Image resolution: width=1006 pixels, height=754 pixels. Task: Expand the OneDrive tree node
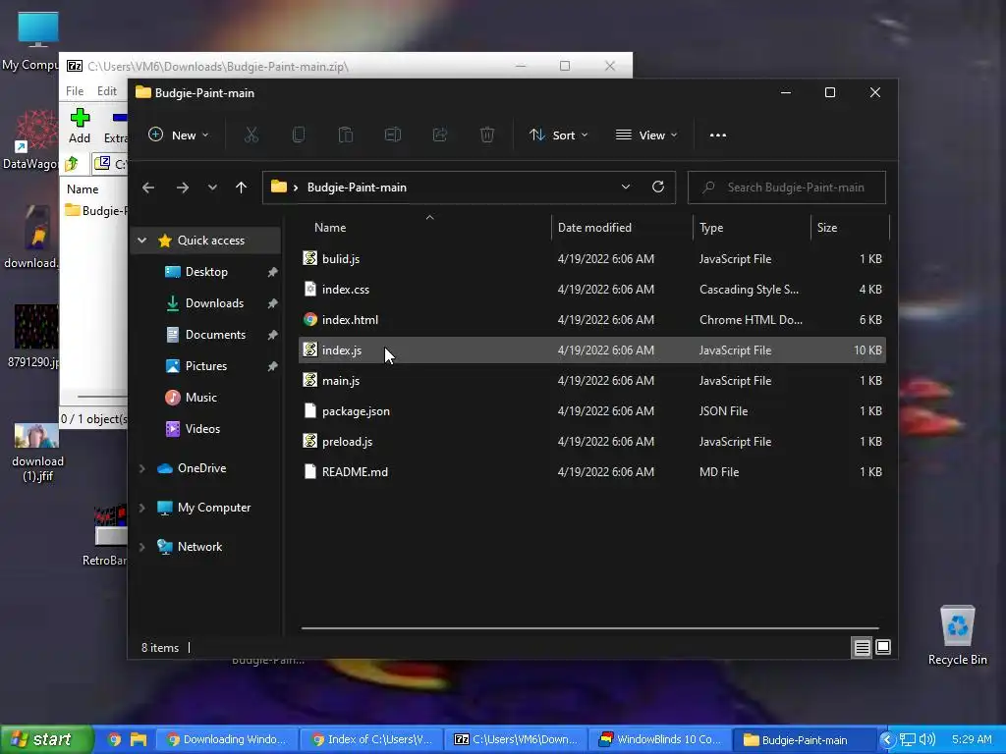(x=141, y=468)
